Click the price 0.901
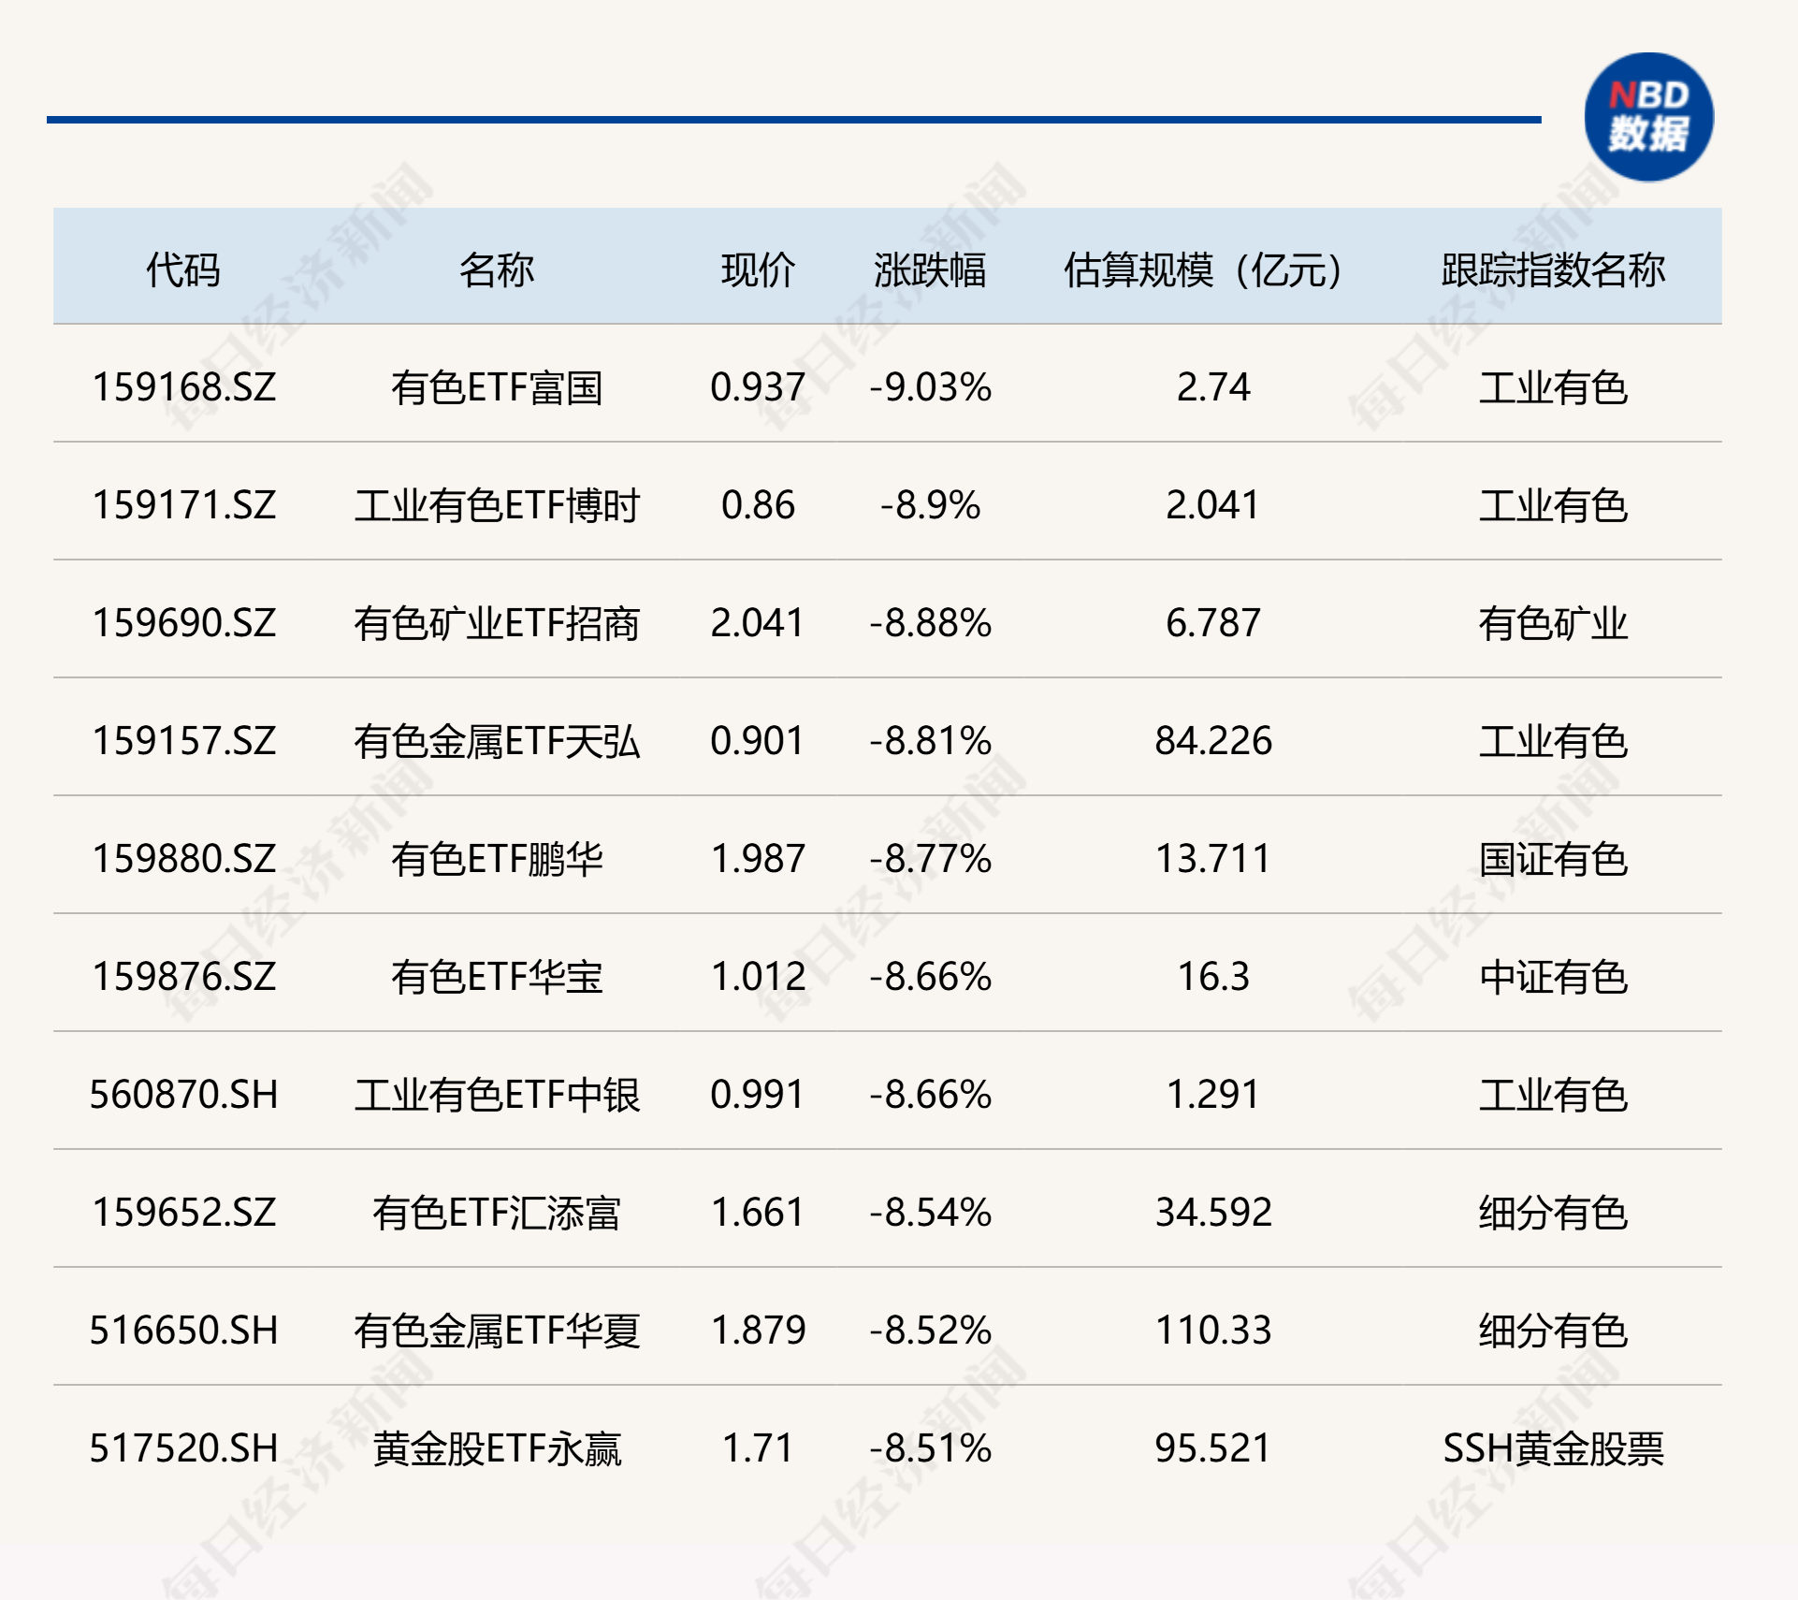The height and width of the screenshot is (1600, 1798). (x=758, y=741)
